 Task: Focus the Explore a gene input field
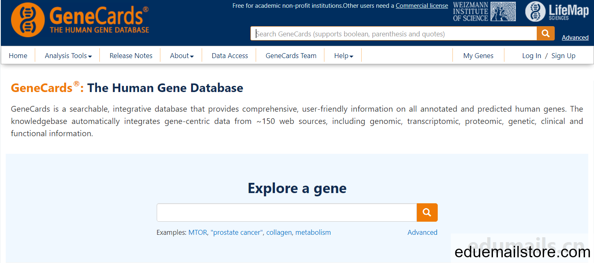click(287, 212)
